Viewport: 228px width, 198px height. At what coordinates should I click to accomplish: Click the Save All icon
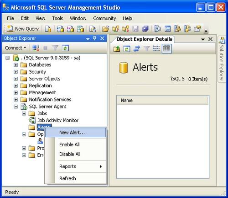coord(145,29)
